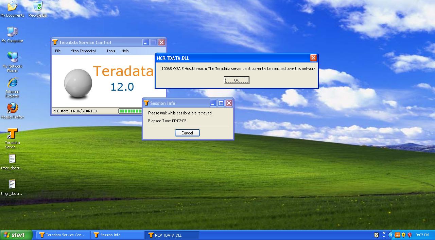Click OK in the NCR TDATA.DLL error dialog
Image resolution: width=435 pixels, height=240 pixels.
[237, 80]
